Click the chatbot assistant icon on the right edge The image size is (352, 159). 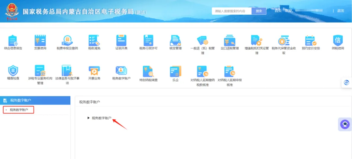pos(345,124)
